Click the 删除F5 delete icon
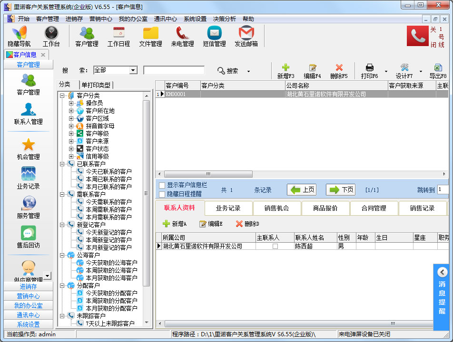Screen dimensions: 453x342 (339, 68)
